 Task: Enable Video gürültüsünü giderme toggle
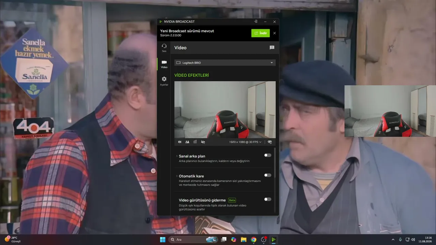268,199
